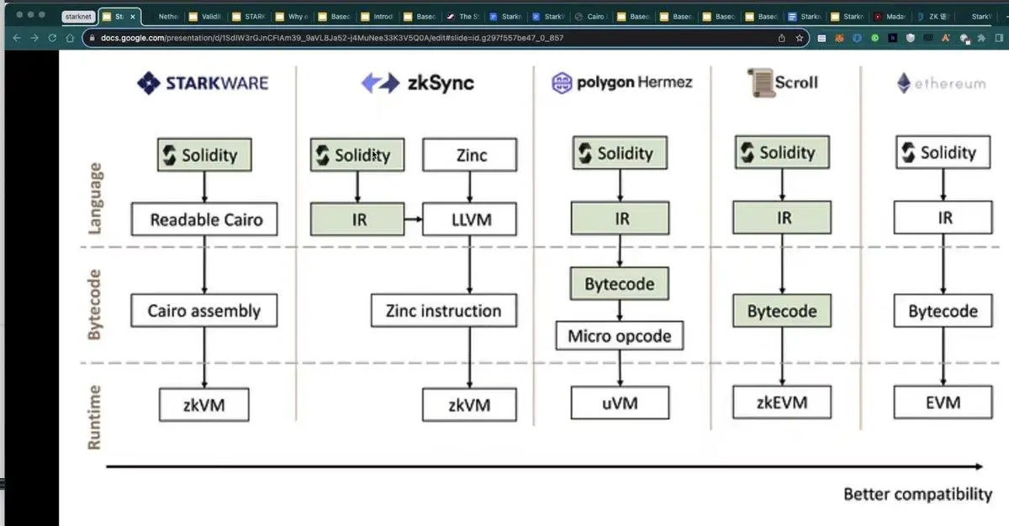Select the Bytecode box under Scroll
Viewport: 1009px width, 526px height.
tap(782, 310)
